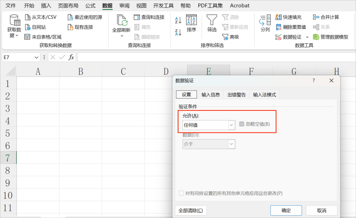Click 编辑链接
This screenshot has height=218, width=356.
click(x=147, y=37)
